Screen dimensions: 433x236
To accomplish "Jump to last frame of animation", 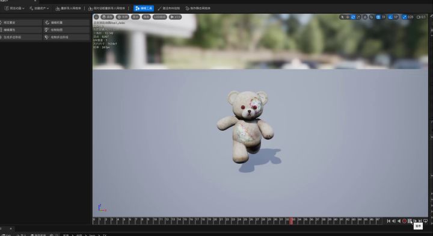I will click(x=420, y=221).
